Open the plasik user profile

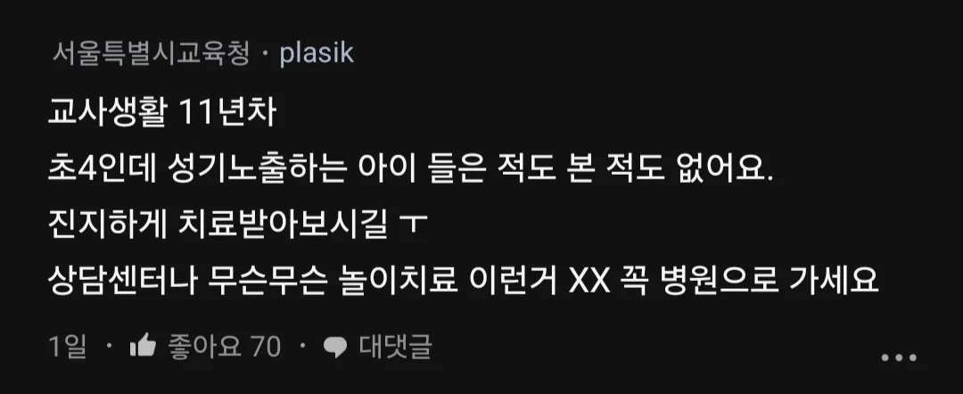pos(317,54)
